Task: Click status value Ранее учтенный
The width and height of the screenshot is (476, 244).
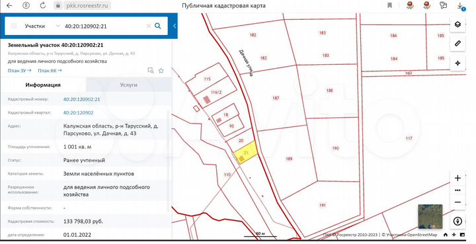Action: [x=84, y=160]
